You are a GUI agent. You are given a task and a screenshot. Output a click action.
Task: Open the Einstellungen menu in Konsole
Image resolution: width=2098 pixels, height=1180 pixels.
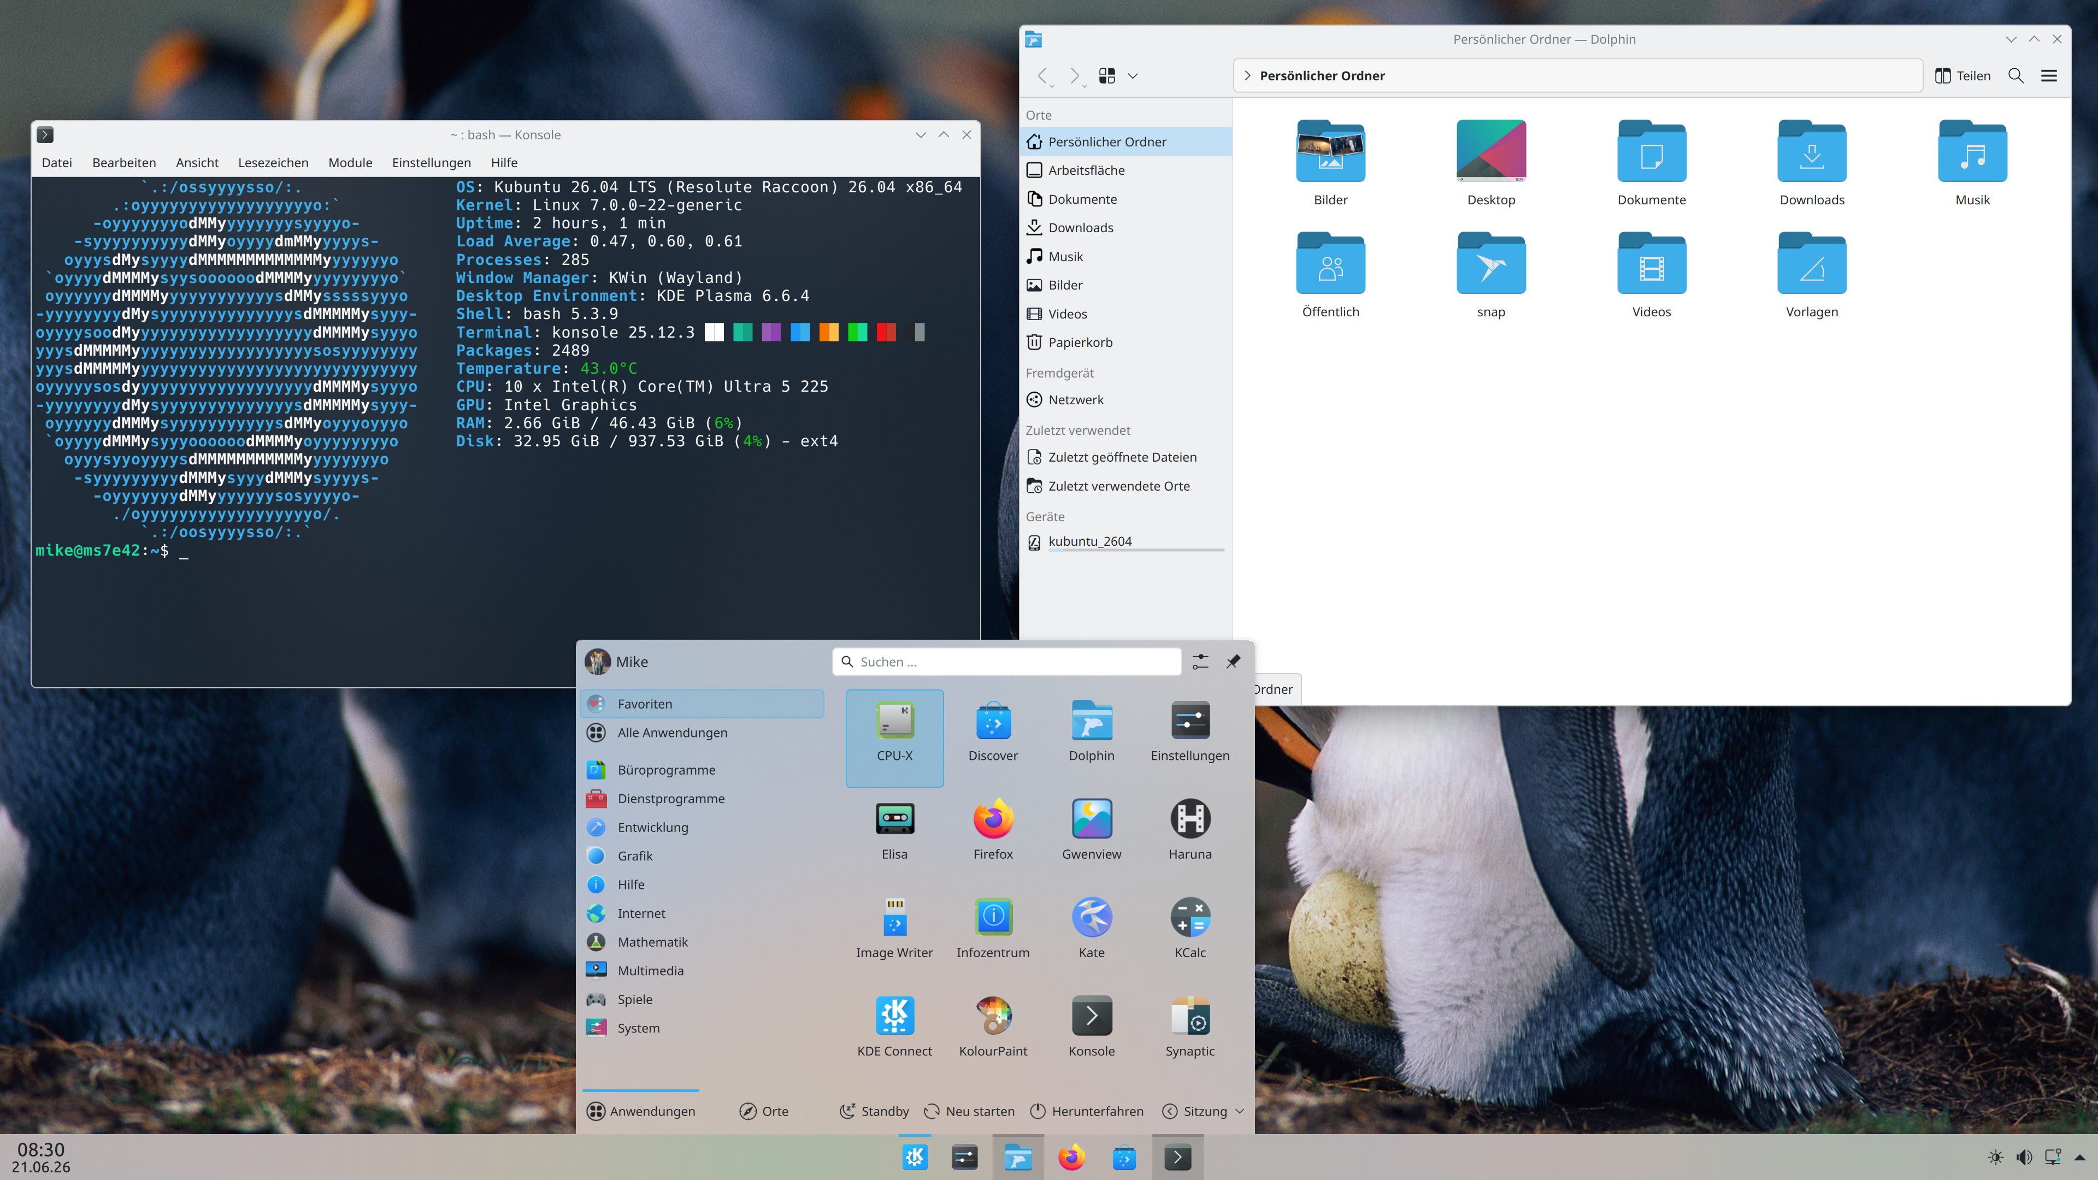[431, 162]
